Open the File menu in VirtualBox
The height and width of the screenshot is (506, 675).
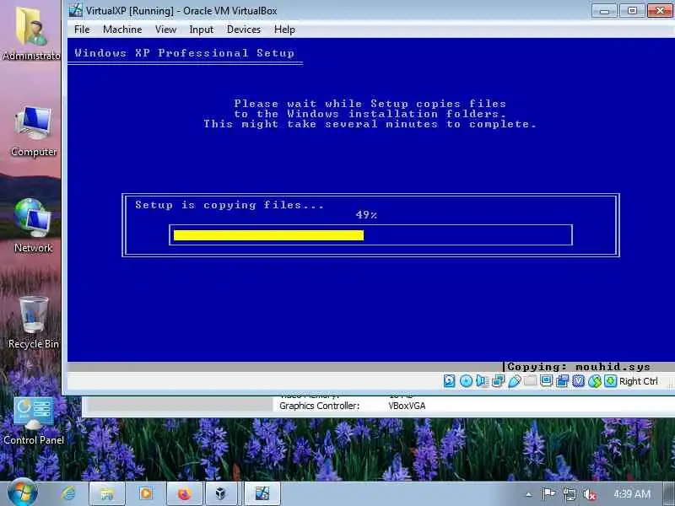tap(82, 30)
